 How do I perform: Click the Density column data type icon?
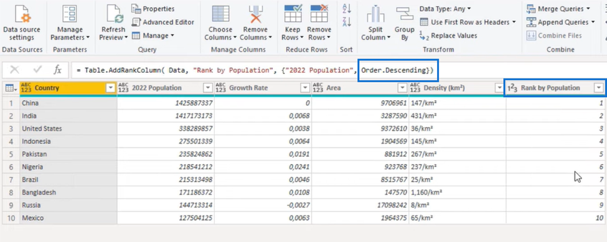click(415, 88)
